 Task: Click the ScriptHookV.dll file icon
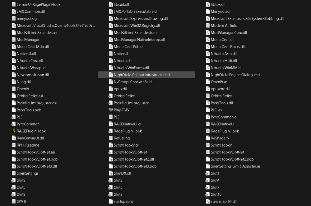[x=111, y=145]
